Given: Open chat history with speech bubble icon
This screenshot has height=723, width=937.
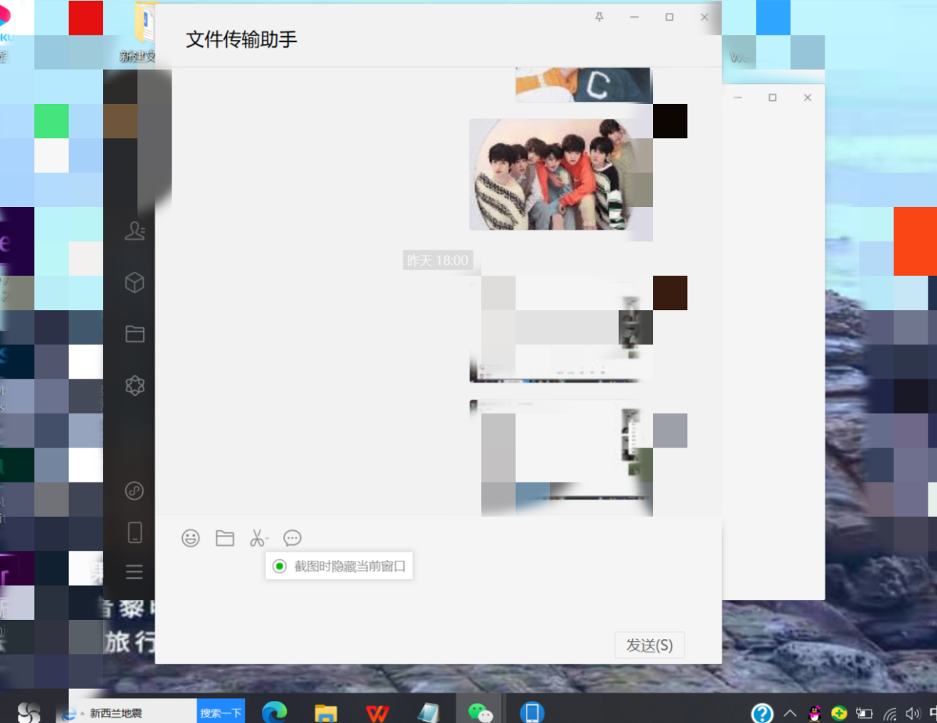Looking at the screenshot, I should tap(292, 538).
